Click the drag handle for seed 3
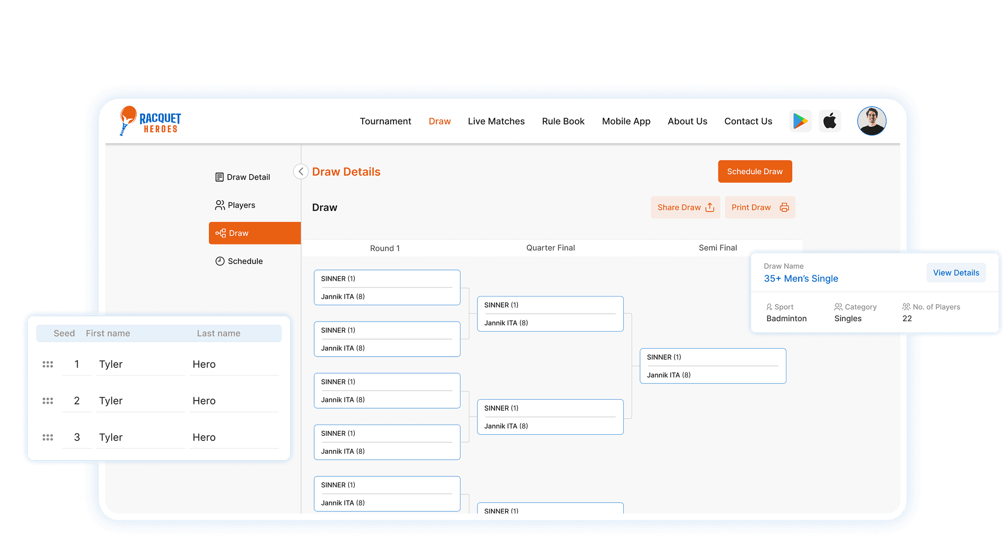The image size is (1005, 542). tap(48, 438)
